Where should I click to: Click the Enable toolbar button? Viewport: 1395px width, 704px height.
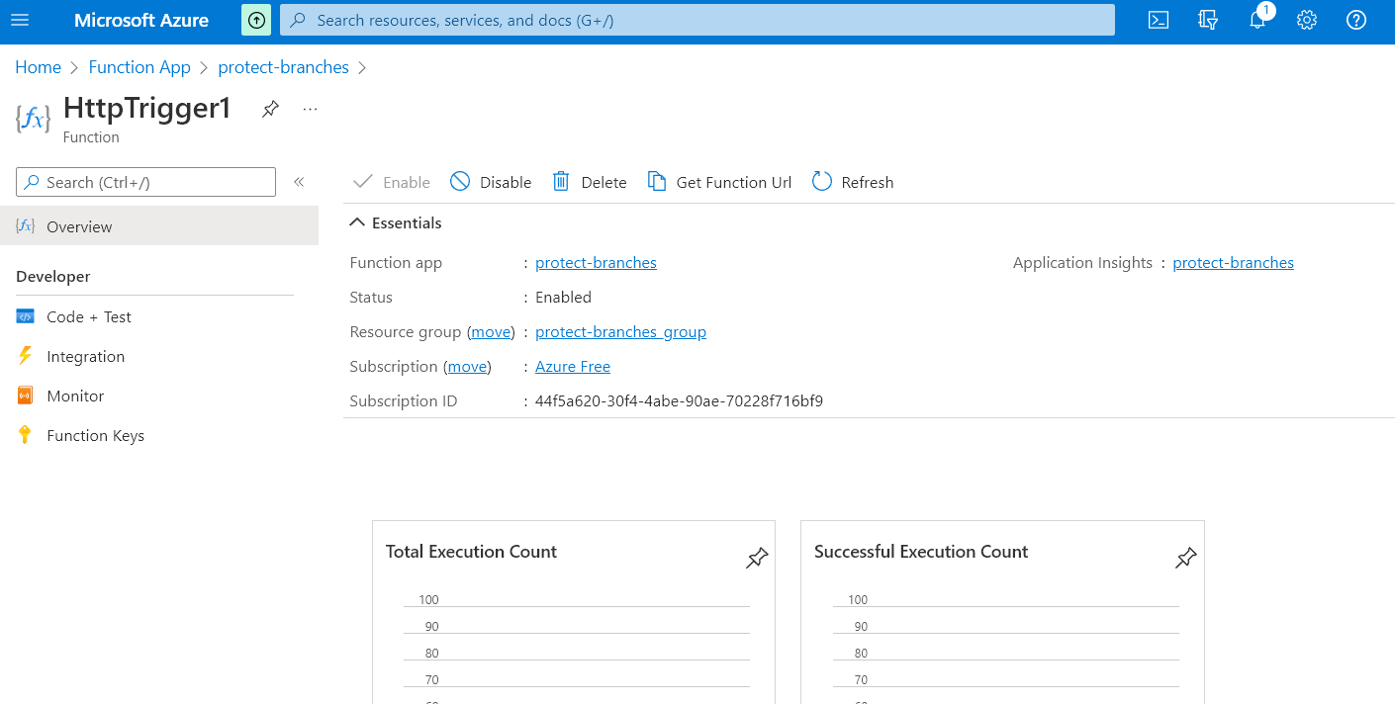392,182
